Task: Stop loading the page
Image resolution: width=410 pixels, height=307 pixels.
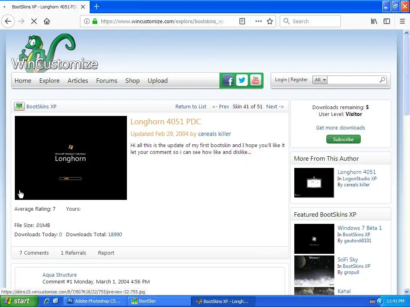Action: pos(34,21)
